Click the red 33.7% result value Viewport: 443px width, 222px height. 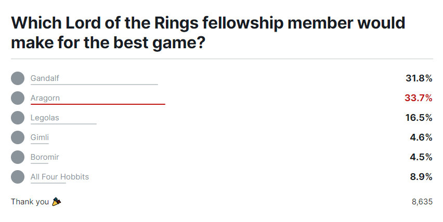pyautogui.click(x=419, y=98)
